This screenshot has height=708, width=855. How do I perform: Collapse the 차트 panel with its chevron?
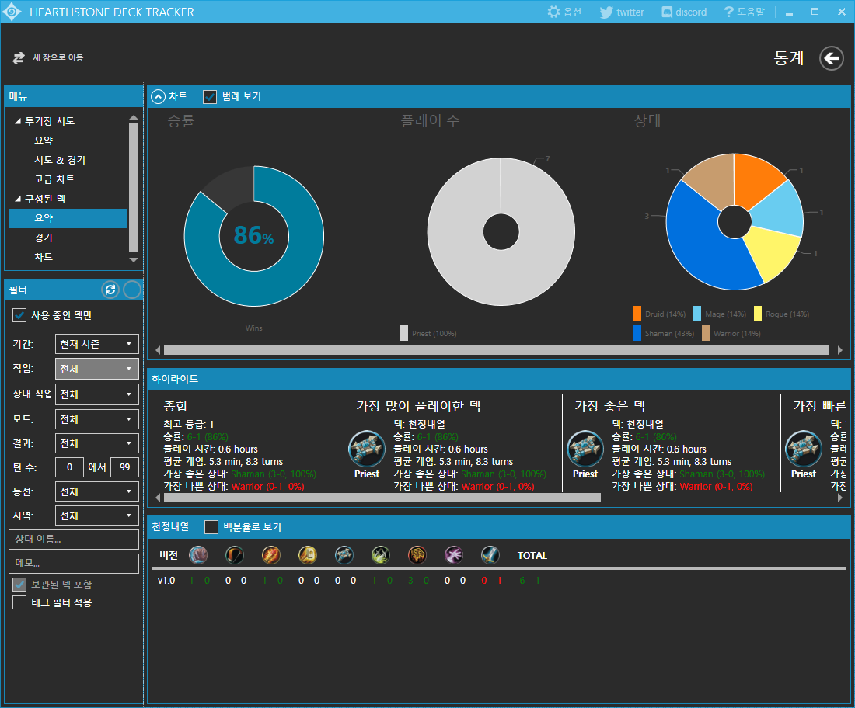point(158,96)
